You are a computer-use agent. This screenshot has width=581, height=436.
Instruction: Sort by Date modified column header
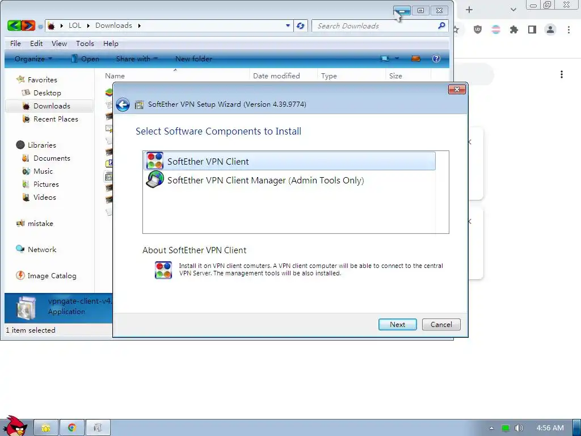coord(276,76)
